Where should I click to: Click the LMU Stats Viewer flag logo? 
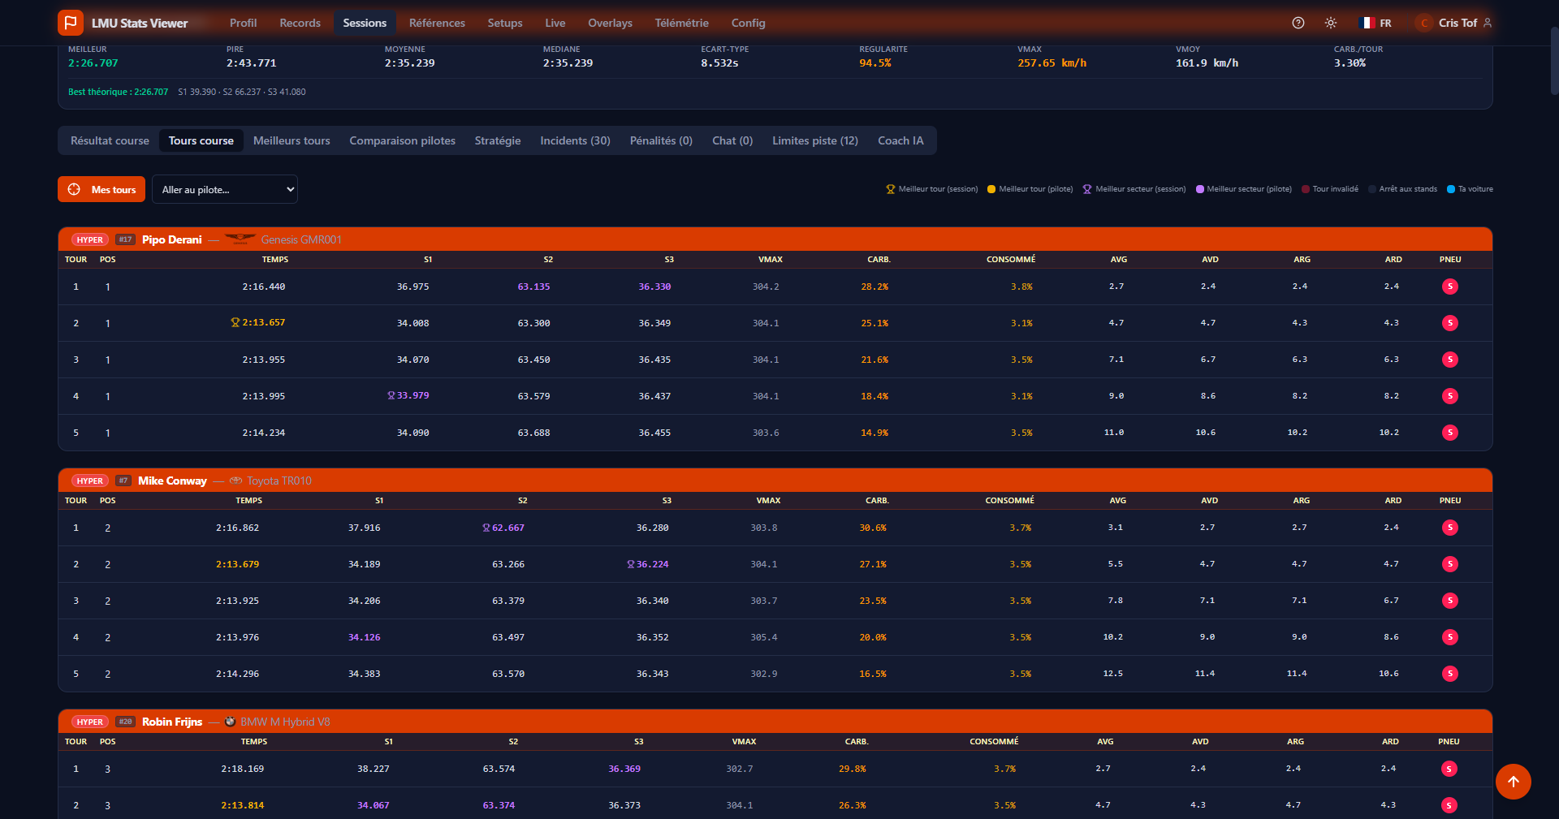click(71, 23)
